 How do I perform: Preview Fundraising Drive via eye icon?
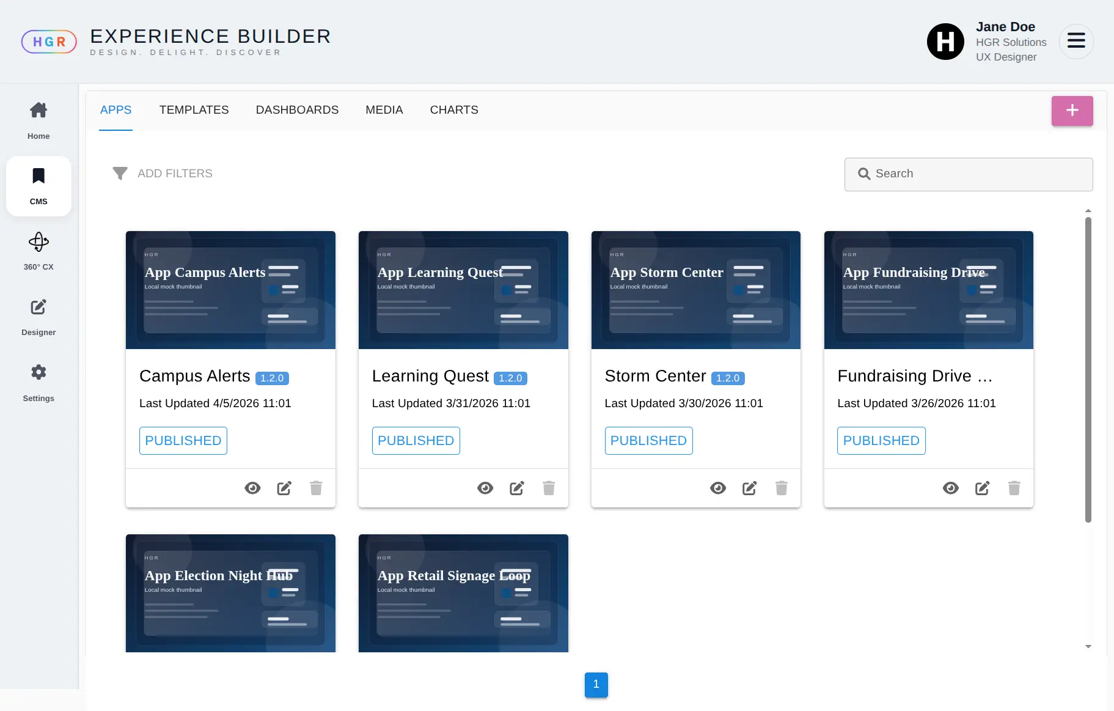click(951, 488)
